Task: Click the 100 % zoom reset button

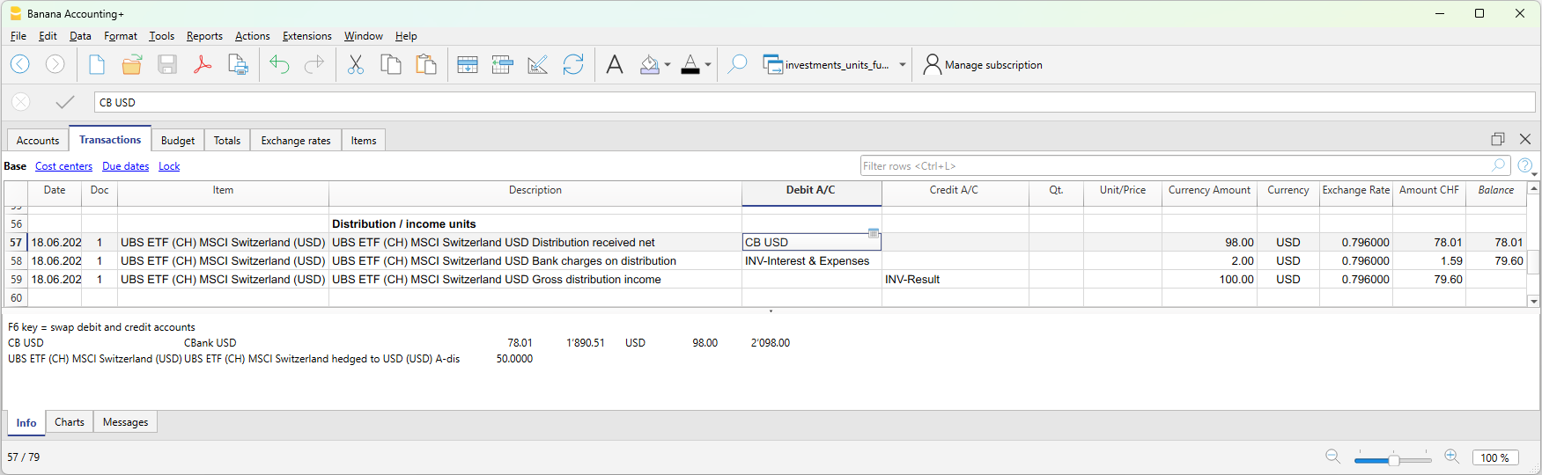Action: point(1494,457)
